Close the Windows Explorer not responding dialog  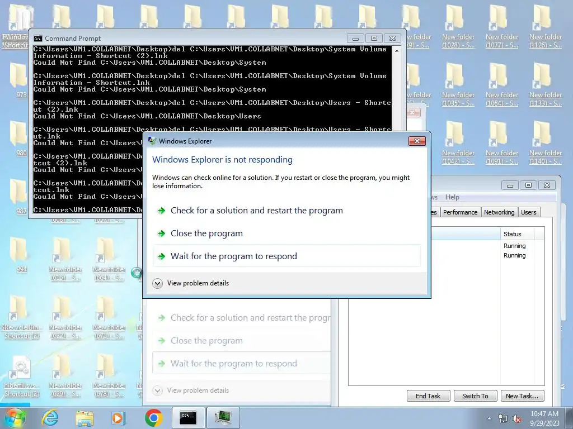pyautogui.click(x=417, y=141)
